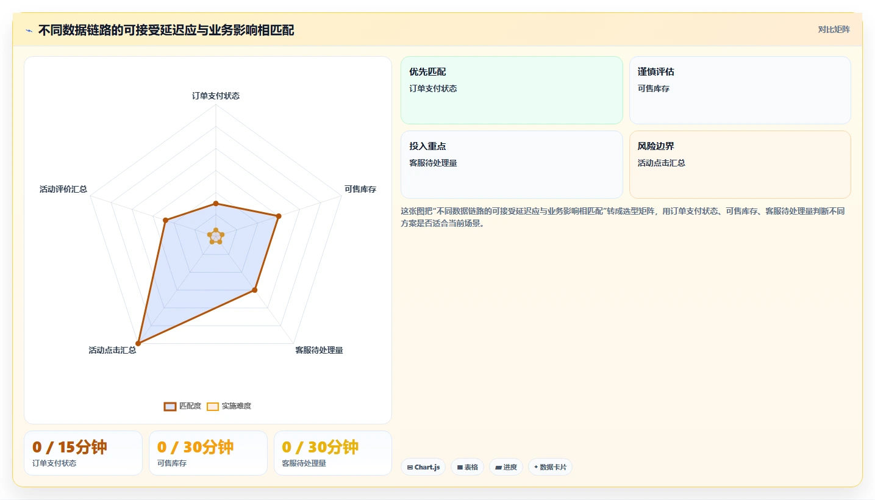This screenshot has height=500, width=875.
Task: Open the 投入重点 card
Action: (x=512, y=165)
